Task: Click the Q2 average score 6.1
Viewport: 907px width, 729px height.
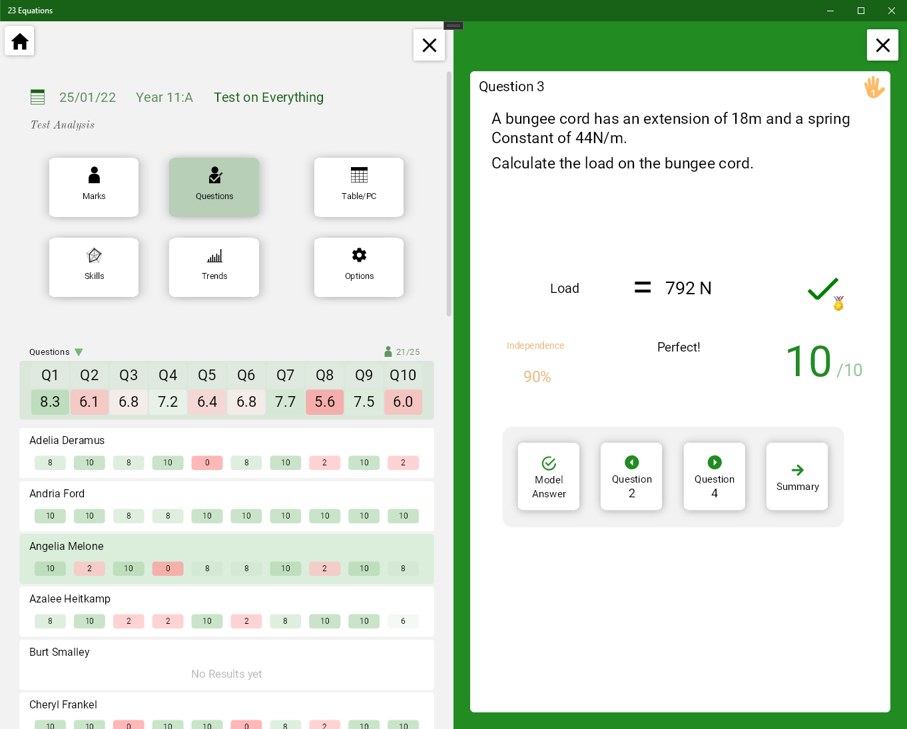Action: pyautogui.click(x=89, y=402)
